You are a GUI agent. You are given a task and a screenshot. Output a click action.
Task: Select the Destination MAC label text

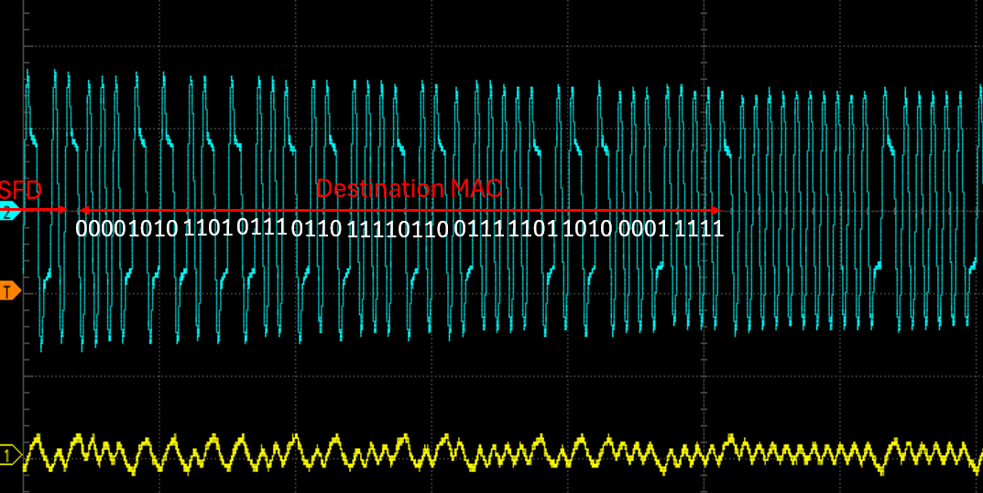(x=409, y=189)
